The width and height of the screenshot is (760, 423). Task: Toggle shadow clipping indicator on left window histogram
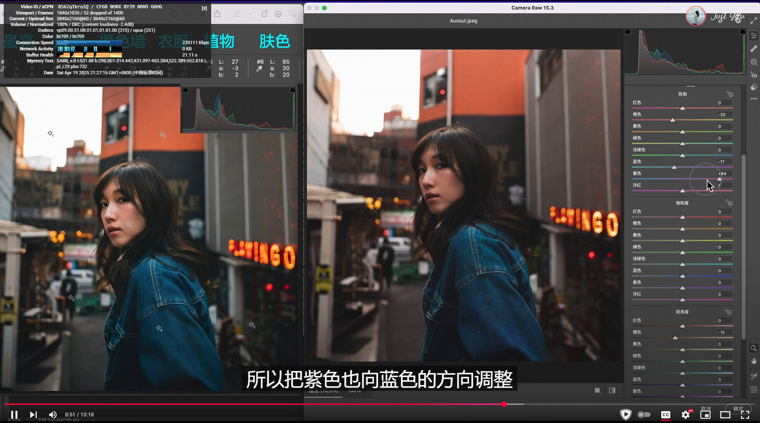(185, 90)
